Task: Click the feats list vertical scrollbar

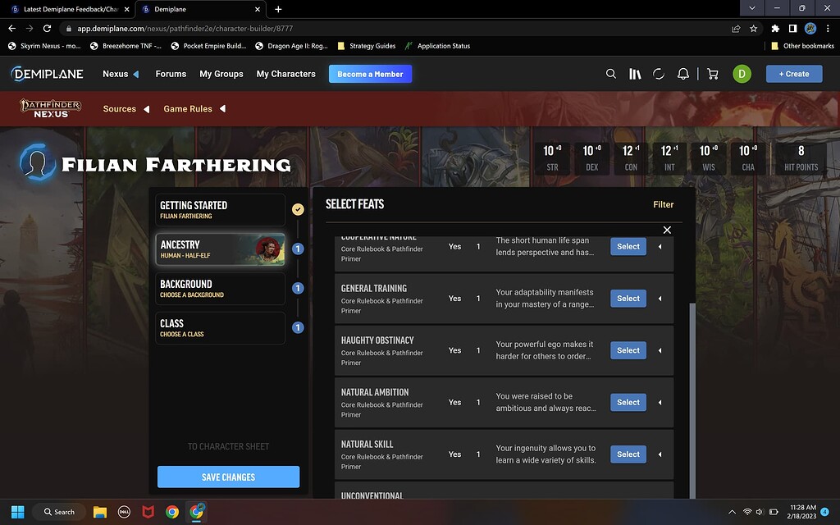Action: click(692, 400)
